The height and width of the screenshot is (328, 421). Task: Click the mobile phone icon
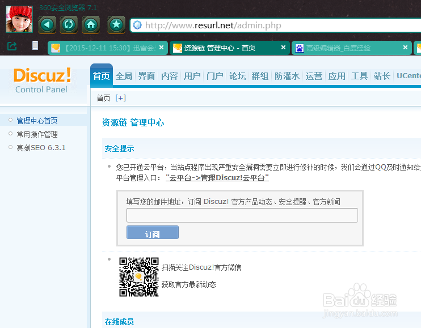pos(35,45)
